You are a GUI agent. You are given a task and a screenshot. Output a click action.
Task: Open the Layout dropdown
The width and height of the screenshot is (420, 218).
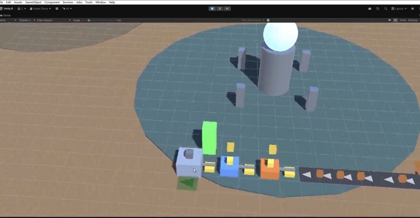click(x=399, y=9)
